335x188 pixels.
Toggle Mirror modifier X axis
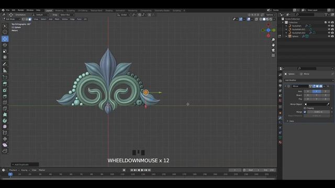[308, 91]
